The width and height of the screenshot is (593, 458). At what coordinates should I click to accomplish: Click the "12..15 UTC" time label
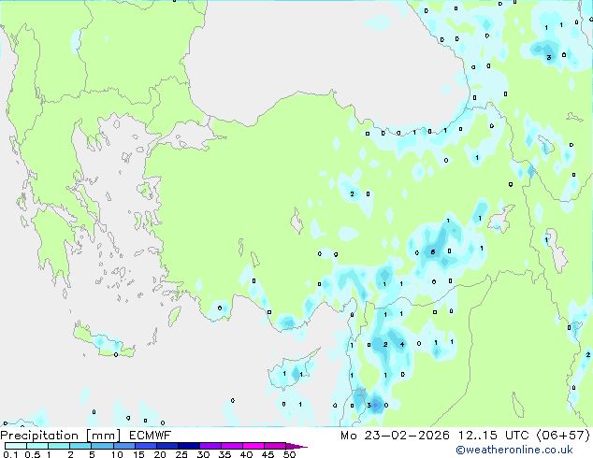[494, 436]
